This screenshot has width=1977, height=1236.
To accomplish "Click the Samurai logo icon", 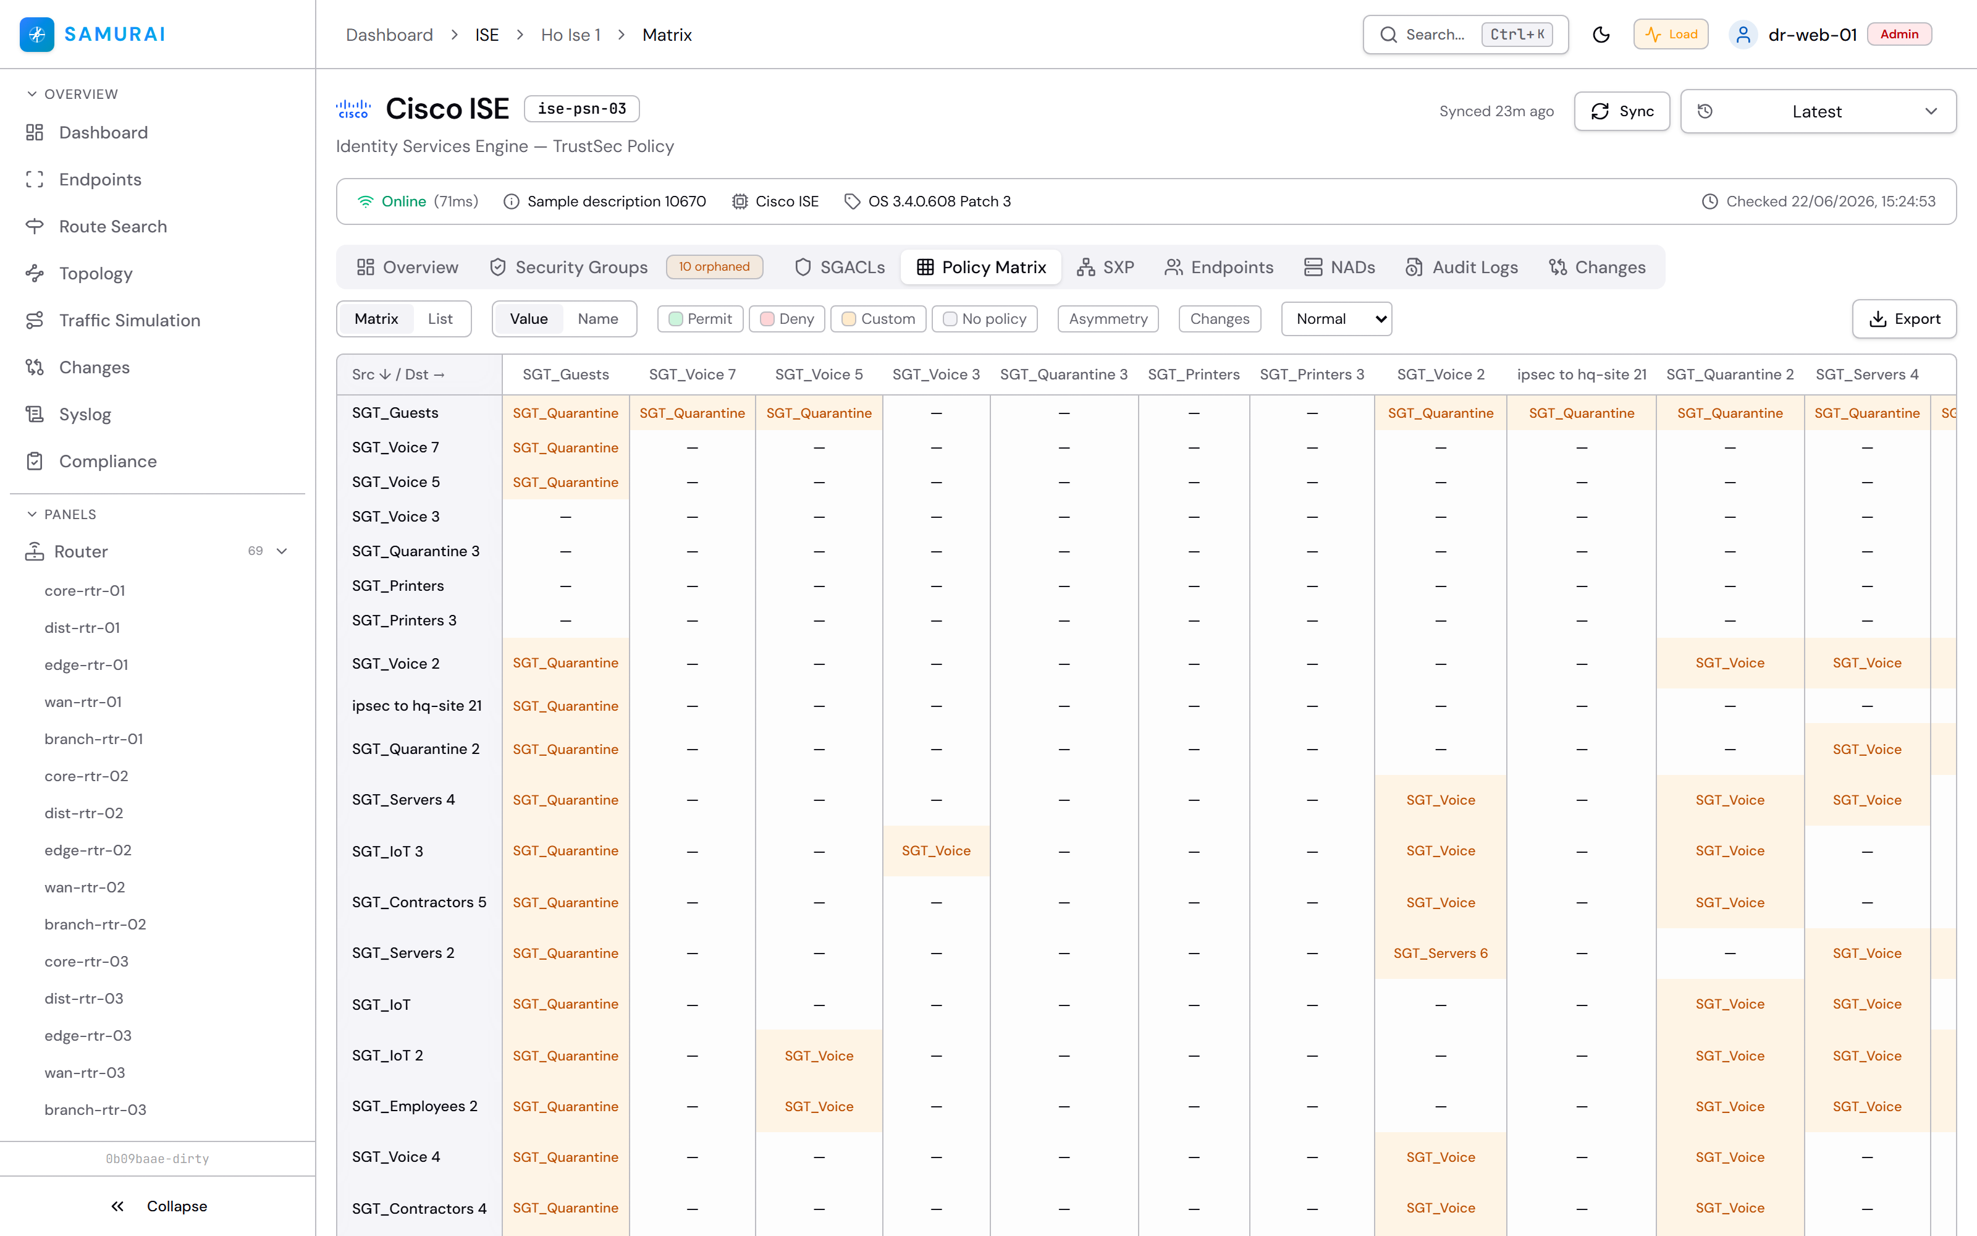I will point(37,35).
